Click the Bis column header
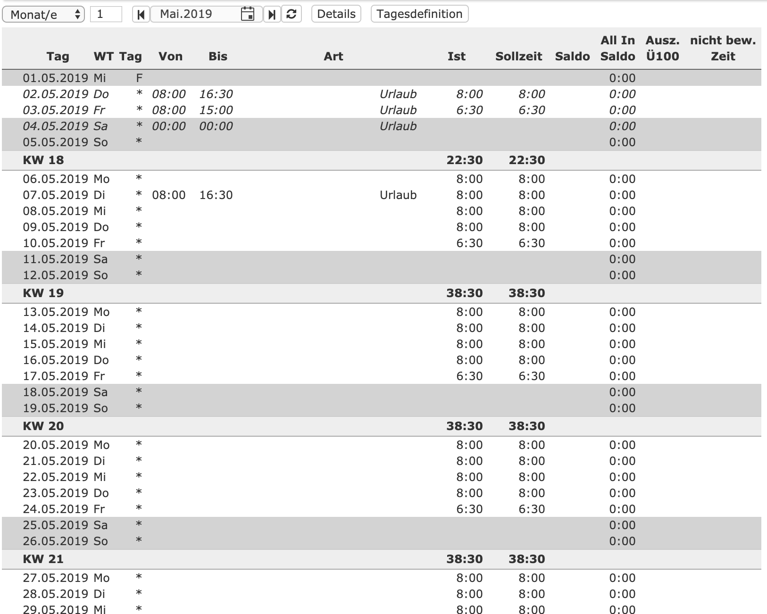Image resolution: width=767 pixels, height=614 pixels. pos(218,56)
